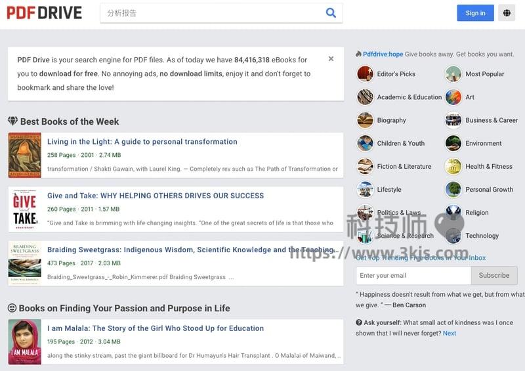Open Children & Youth category icon
This screenshot has height=371, width=525.
pos(365,143)
